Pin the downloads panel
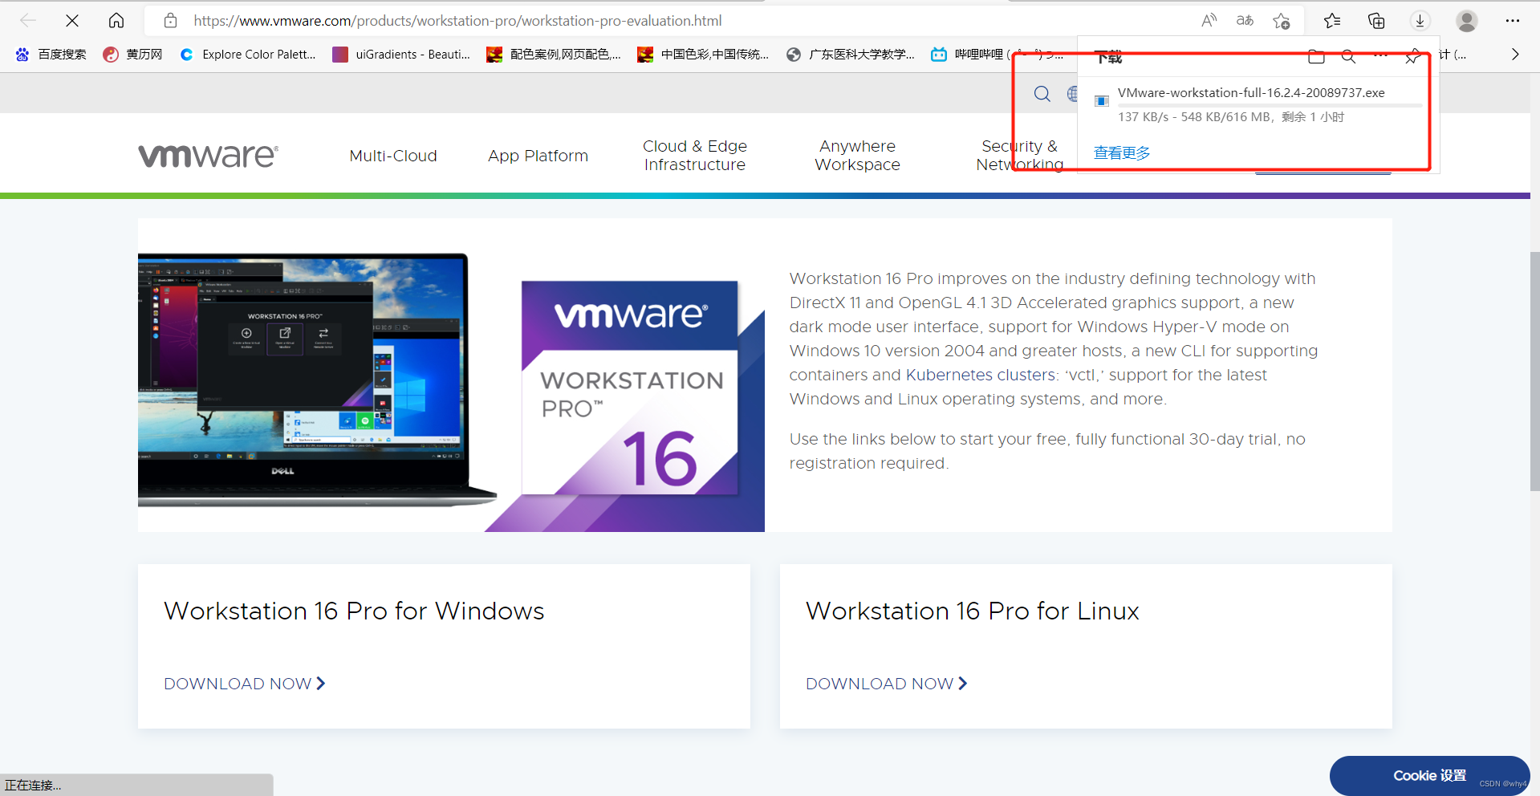Screen dimensions: 1540x796 1412,56
